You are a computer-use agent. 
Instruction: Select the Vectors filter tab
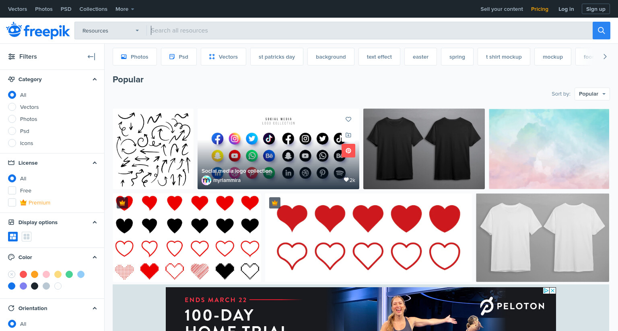click(223, 57)
